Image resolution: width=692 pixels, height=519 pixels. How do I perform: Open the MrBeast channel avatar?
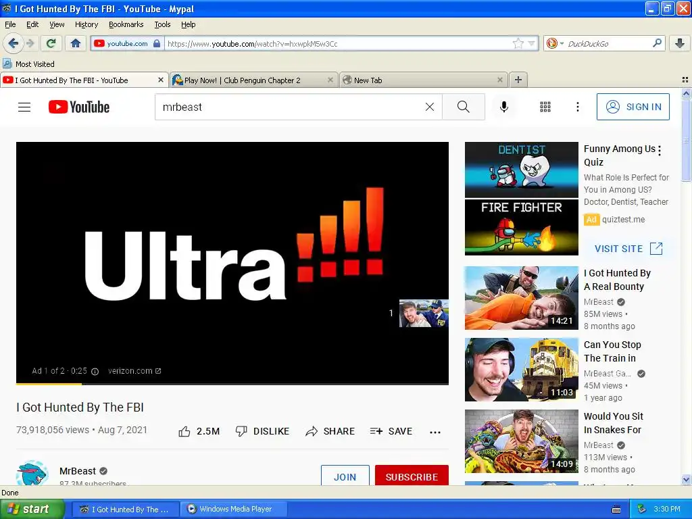point(32,473)
